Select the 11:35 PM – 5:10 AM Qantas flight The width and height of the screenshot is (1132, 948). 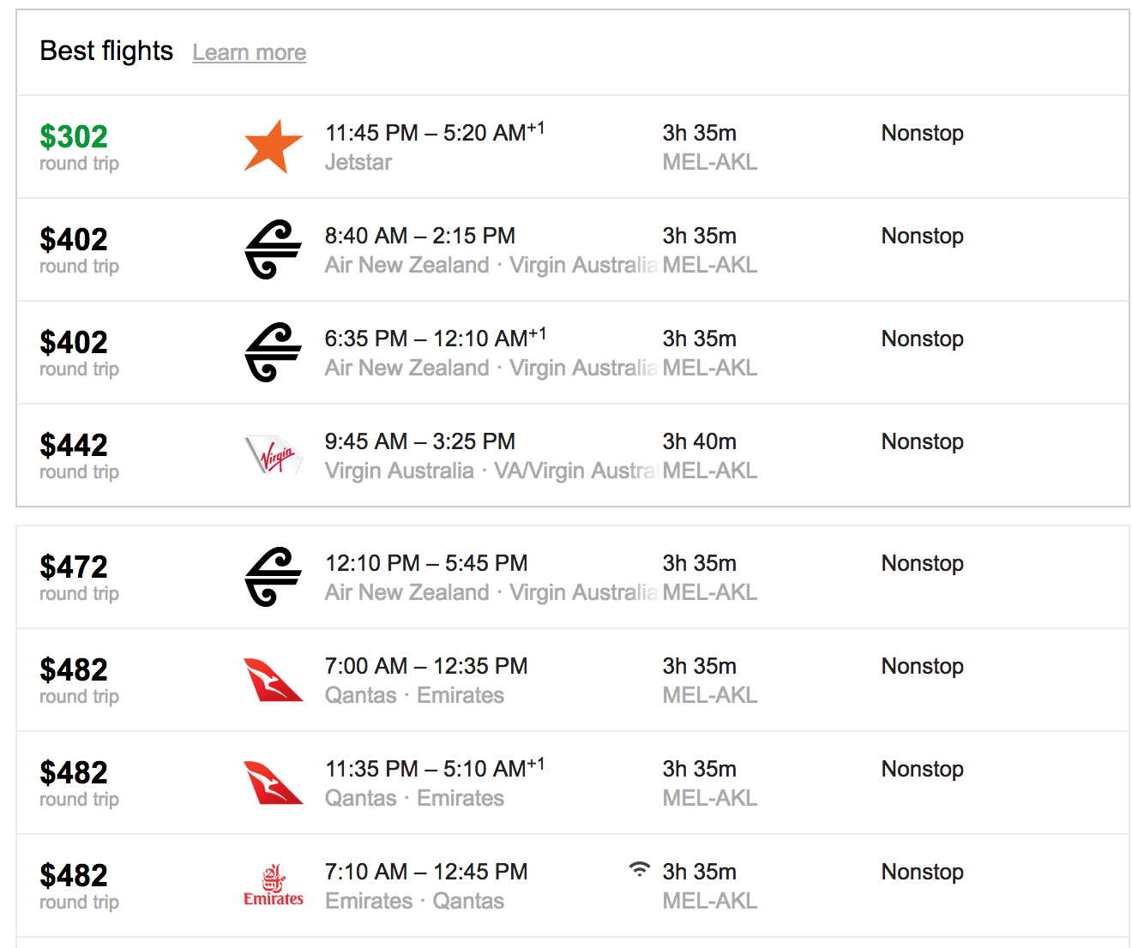[x=434, y=769]
